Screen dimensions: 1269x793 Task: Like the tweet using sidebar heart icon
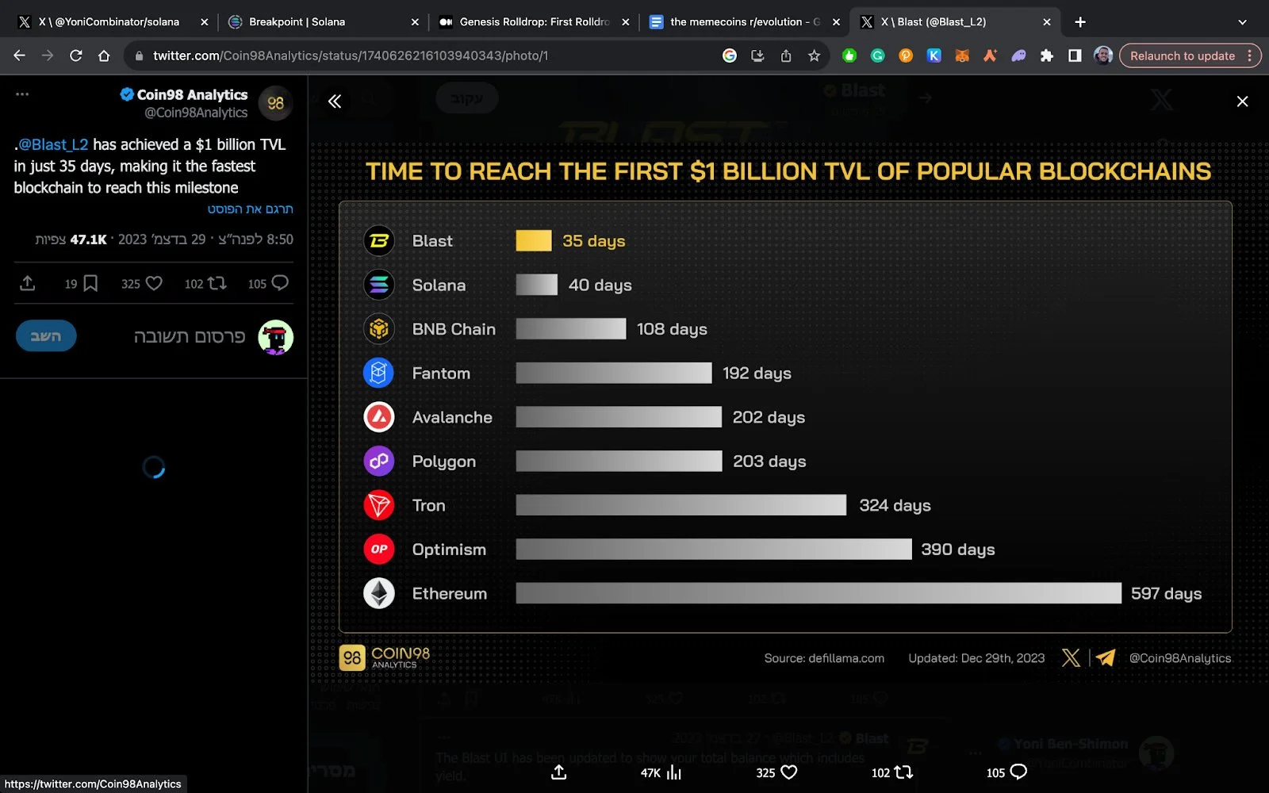click(x=154, y=283)
